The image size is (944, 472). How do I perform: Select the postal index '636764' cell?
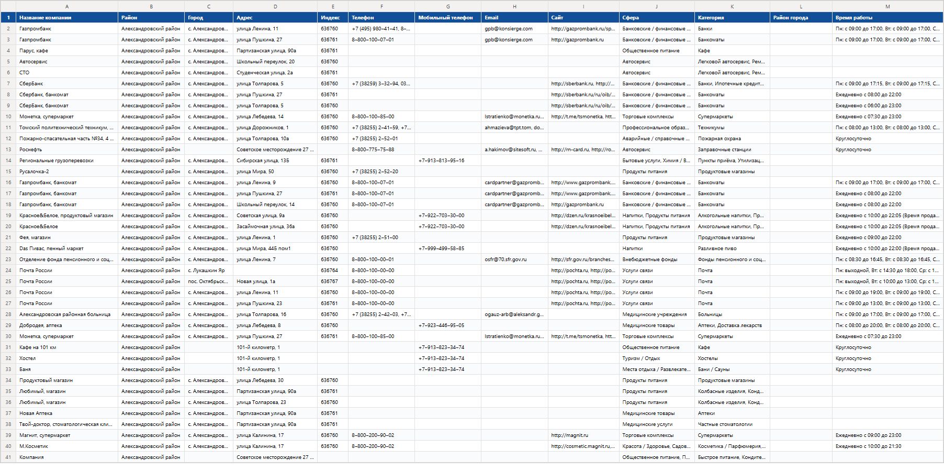333,271
